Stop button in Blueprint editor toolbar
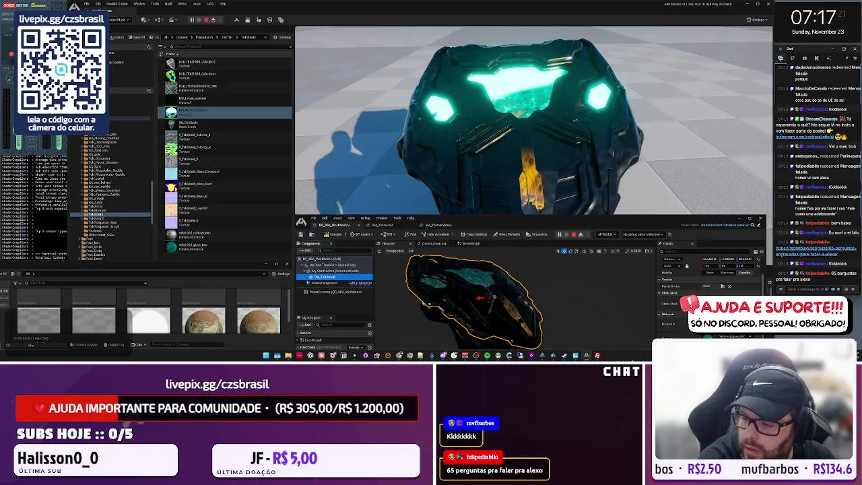The width and height of the screenshot is (862, 485). pyautogui.click(x=574, y=234)
